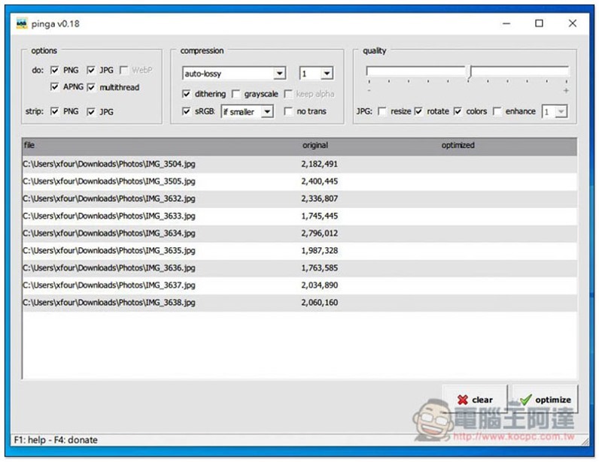The image size is (599, 462).
Task: Toggle the APNG checkbox
Action: click(x=55, y=87)
